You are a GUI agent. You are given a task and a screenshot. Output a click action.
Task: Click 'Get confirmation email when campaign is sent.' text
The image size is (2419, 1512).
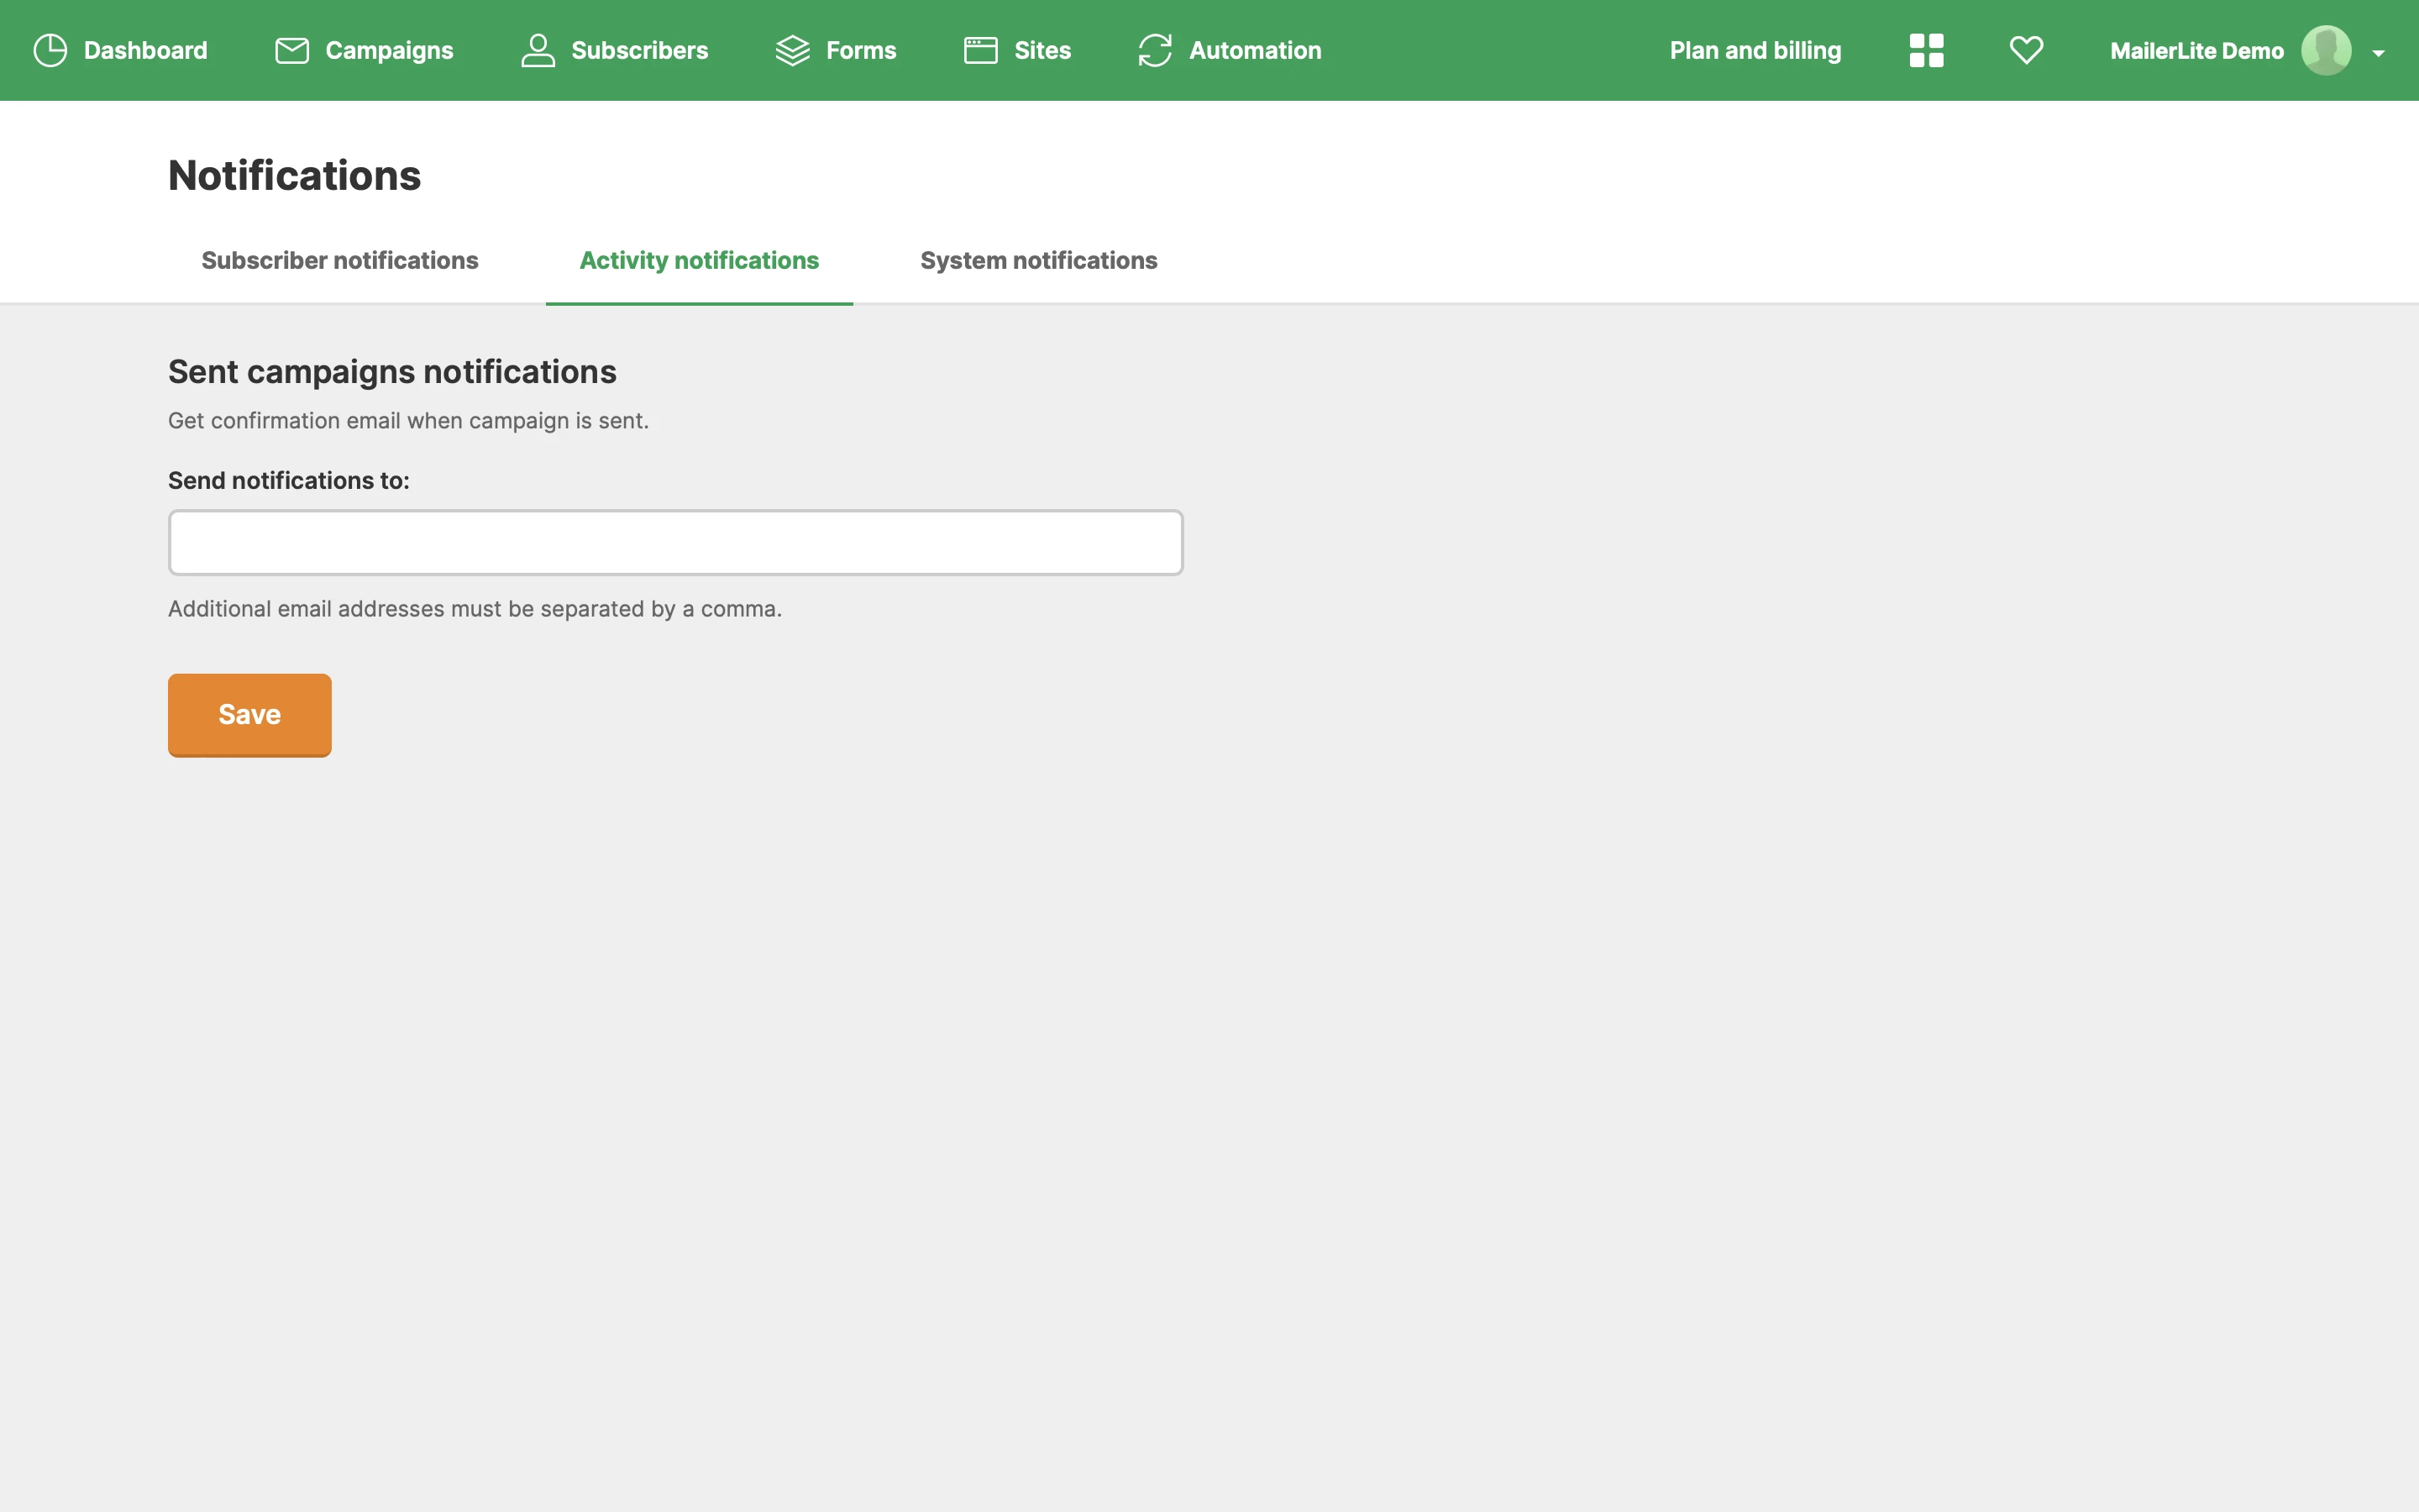point(408,421)
